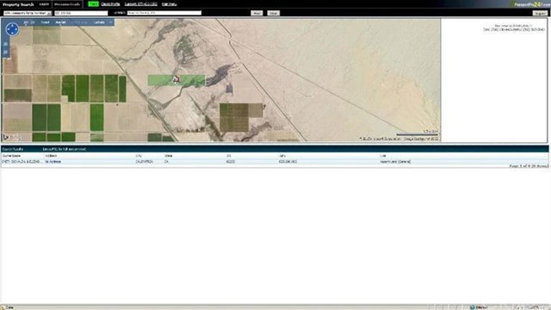The width and height of the screenshot is (551, 310).
Task: Click the owner name cell in the result row
Action: click(22, 162)
